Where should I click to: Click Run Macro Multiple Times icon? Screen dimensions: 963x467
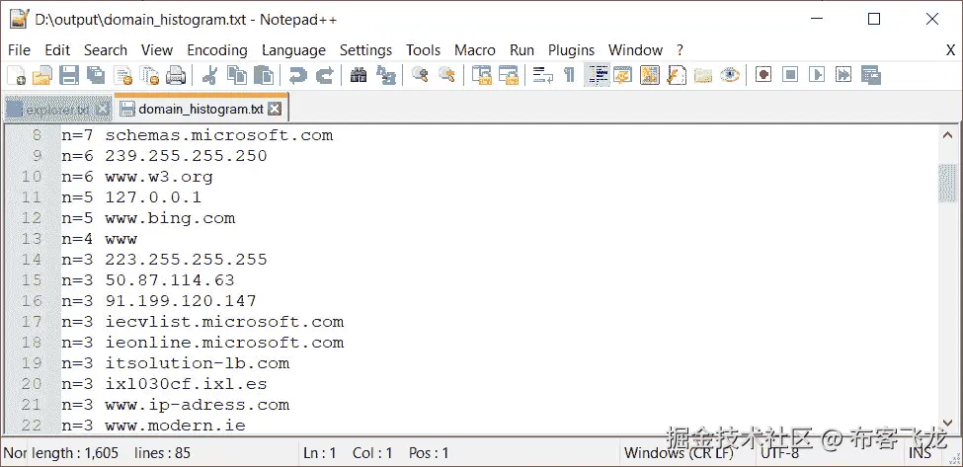click(x=843, y=75)
